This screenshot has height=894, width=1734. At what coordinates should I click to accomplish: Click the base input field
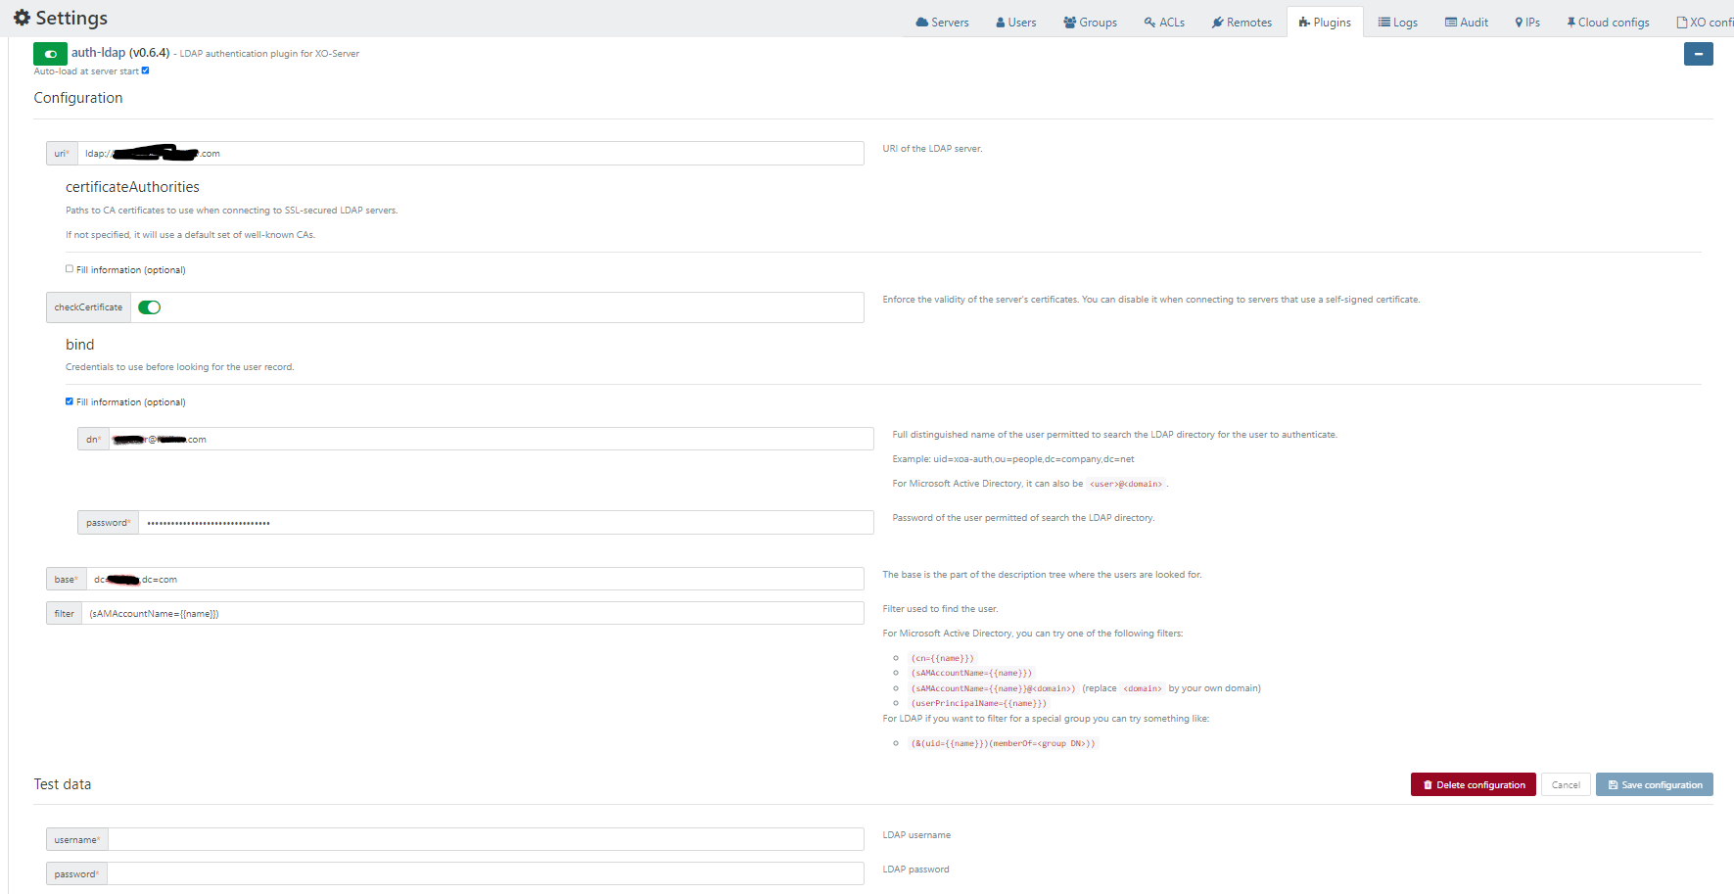(475, 580)
